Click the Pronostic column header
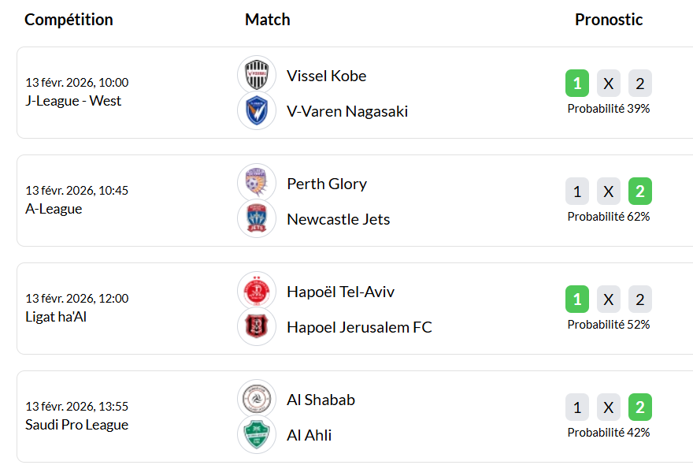 [x=609, y=20]
